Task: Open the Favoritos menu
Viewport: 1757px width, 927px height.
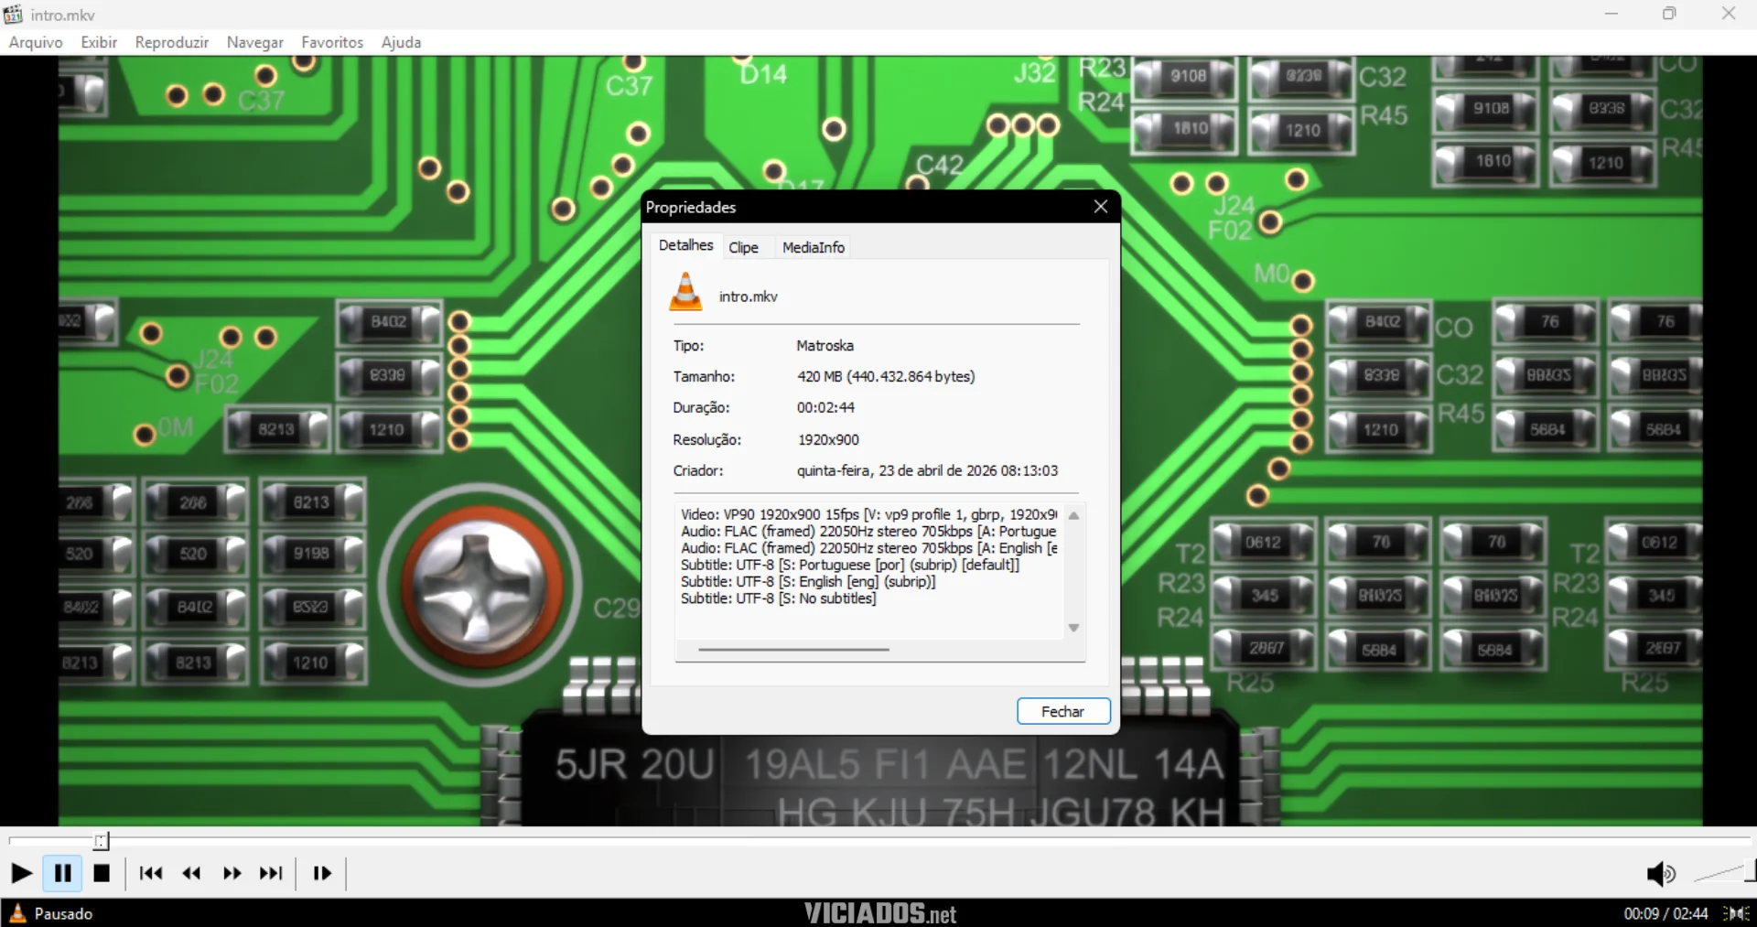Action: (332, 42)
